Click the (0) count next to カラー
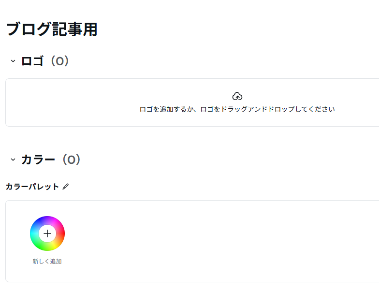Image resolution: width=379 pixels, height=291 pixels. (x=71, y=160)
